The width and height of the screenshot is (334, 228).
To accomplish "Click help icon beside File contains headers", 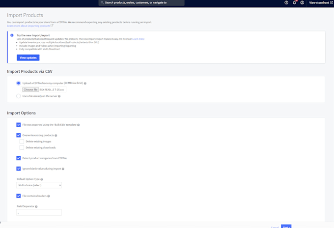I will (x=48, y=196).
